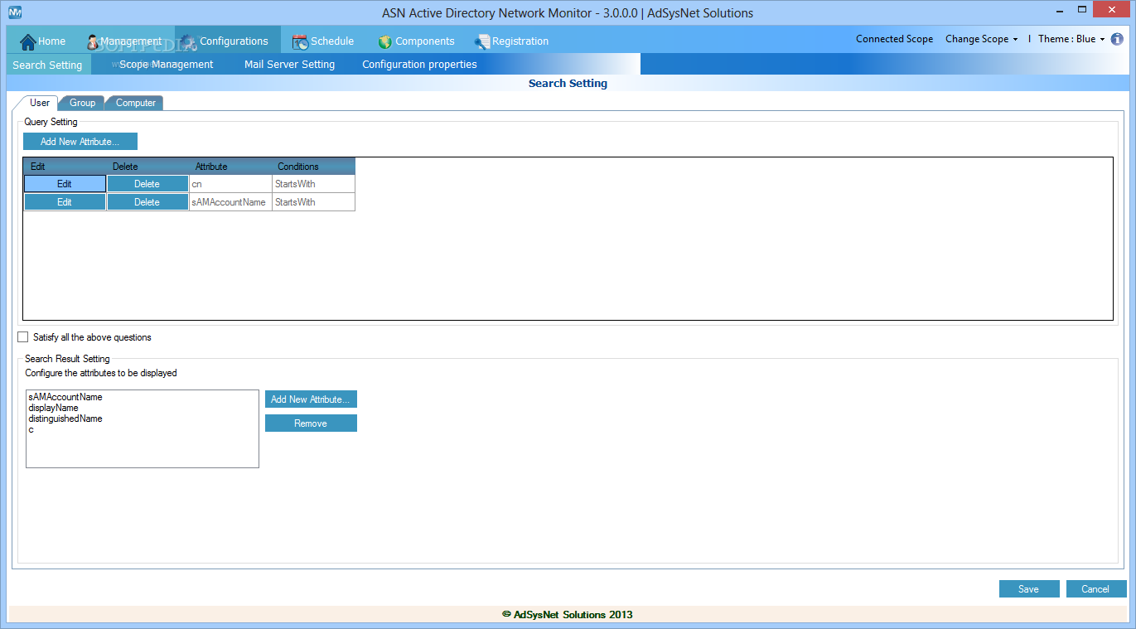Viewport: 1136px width, 629px height.
Task: Click the Home house icon
Action: [27, 41]
